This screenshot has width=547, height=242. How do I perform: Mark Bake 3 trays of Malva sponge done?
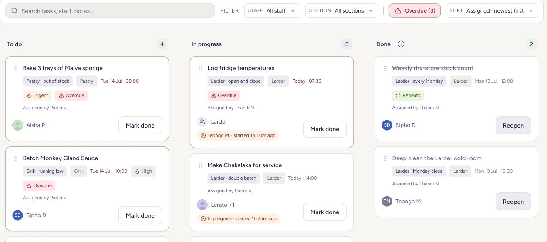(140, 125)
